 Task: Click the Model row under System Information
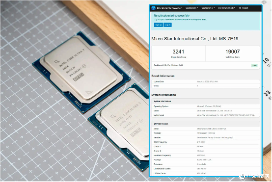coord(206,111)
